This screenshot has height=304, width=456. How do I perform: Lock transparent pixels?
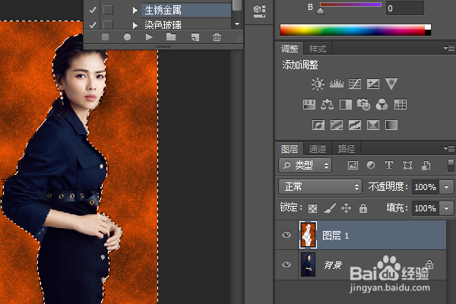[312, 208]
